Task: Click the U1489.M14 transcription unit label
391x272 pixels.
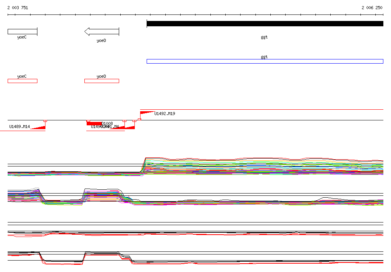Action: tap(19, 126)
